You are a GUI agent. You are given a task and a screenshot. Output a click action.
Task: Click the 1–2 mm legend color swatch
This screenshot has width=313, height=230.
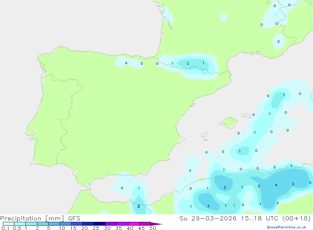[31, 224]
